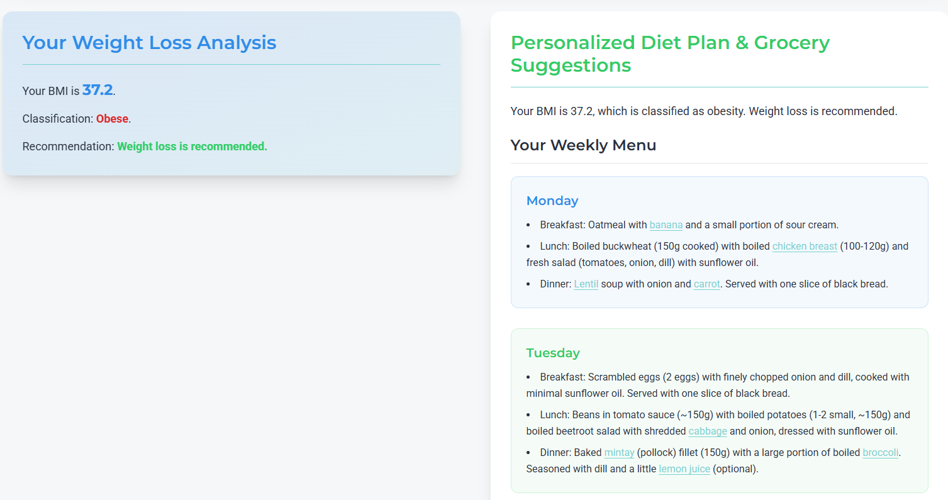
Task: Open the carrot grocery link
Action: click(x=706, y=284)
